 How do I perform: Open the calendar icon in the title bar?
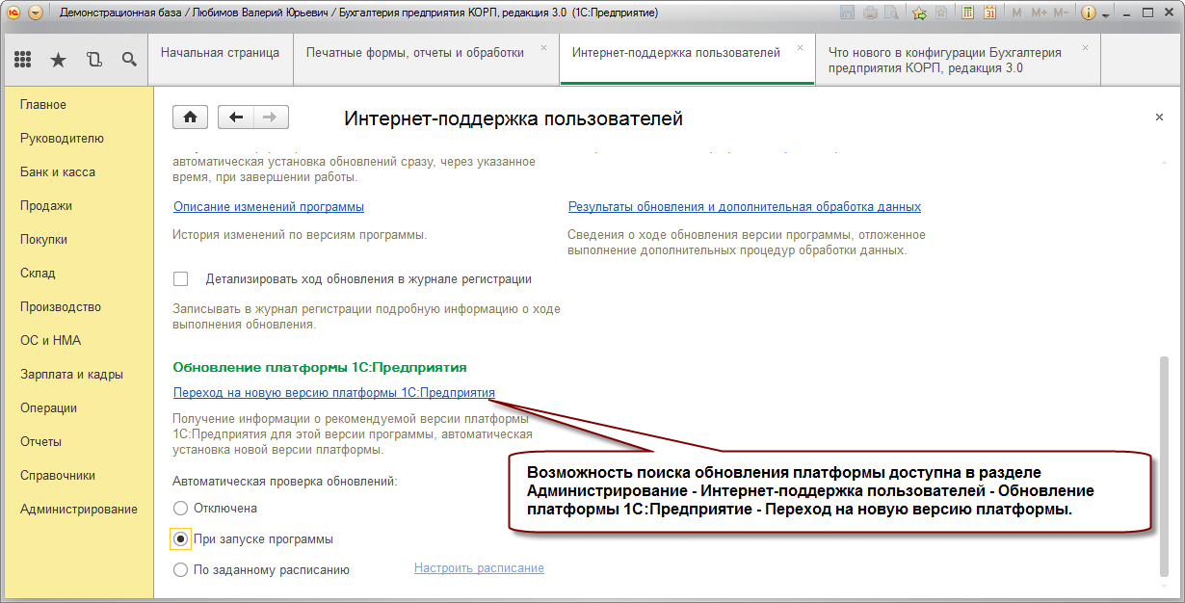tap(988, 13)
